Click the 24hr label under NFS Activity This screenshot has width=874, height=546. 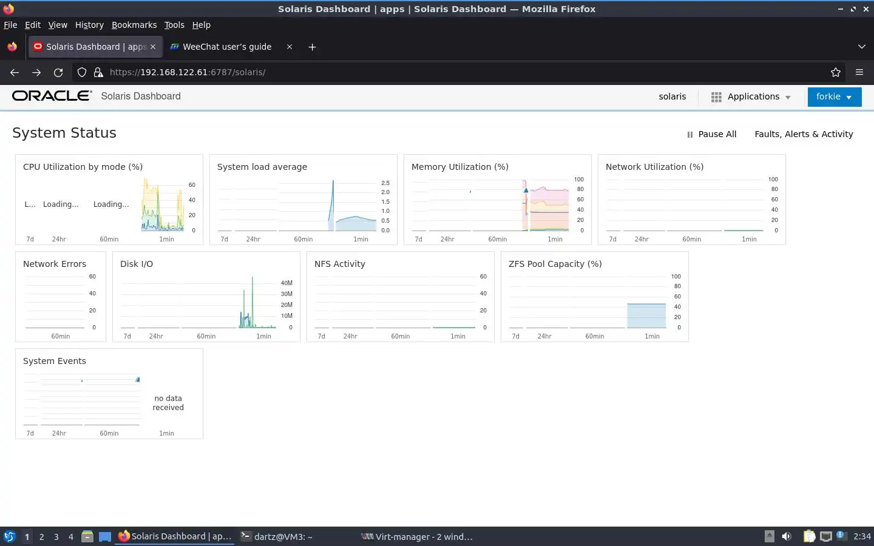[350, 336]
